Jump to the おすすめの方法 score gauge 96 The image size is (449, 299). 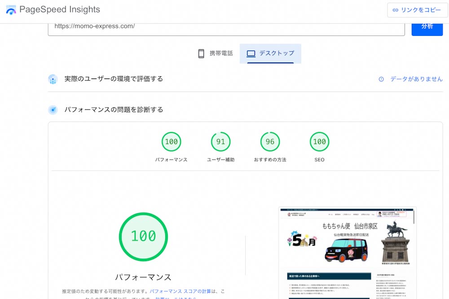tap(270, 141)
